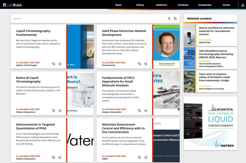Click the ANALYTIKA source label

[x=204, y=42]
